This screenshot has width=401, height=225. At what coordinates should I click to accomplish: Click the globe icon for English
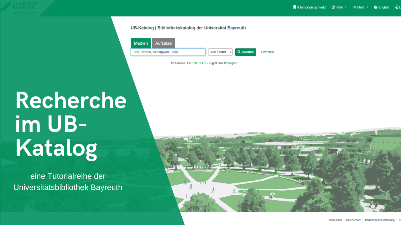[x=376, y=7]
